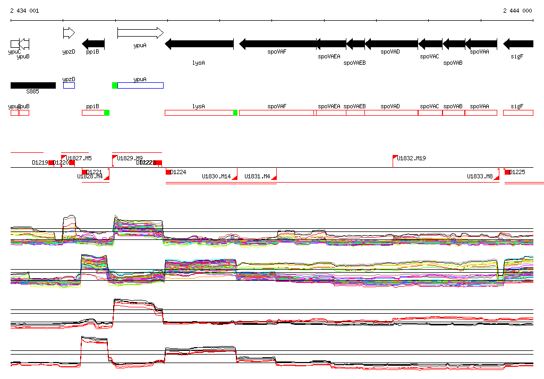The height and width of the screenshot is (379, 544).
Task: Click the red lysA outline box
Action: 199,113
